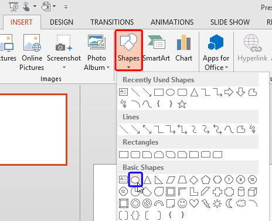Select the Dodecagon (12) shape
Image resolution: width=272 pixels, height=221 pixels.
pos(123,192)
